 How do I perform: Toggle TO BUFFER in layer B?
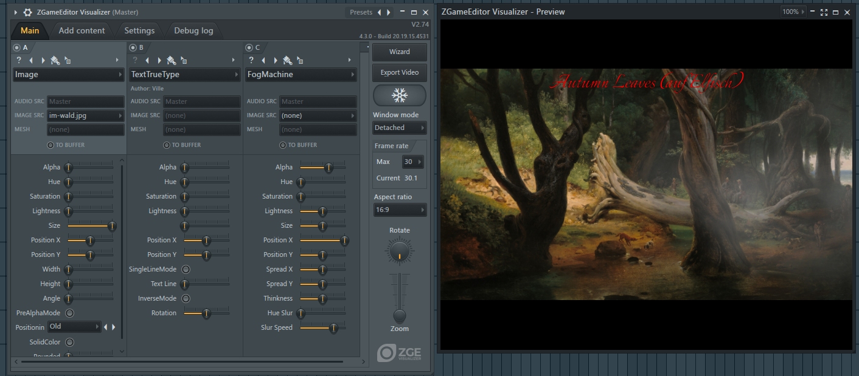point(166,145)
